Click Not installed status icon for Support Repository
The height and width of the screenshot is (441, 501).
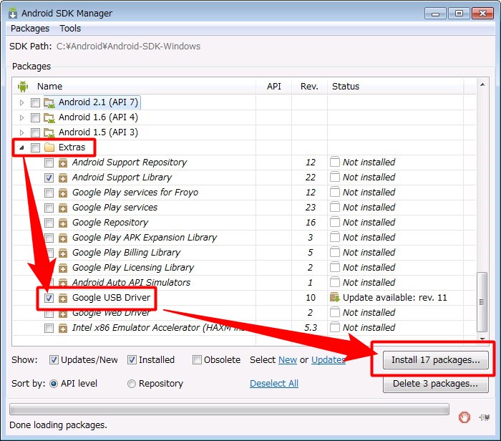[334, 162]
